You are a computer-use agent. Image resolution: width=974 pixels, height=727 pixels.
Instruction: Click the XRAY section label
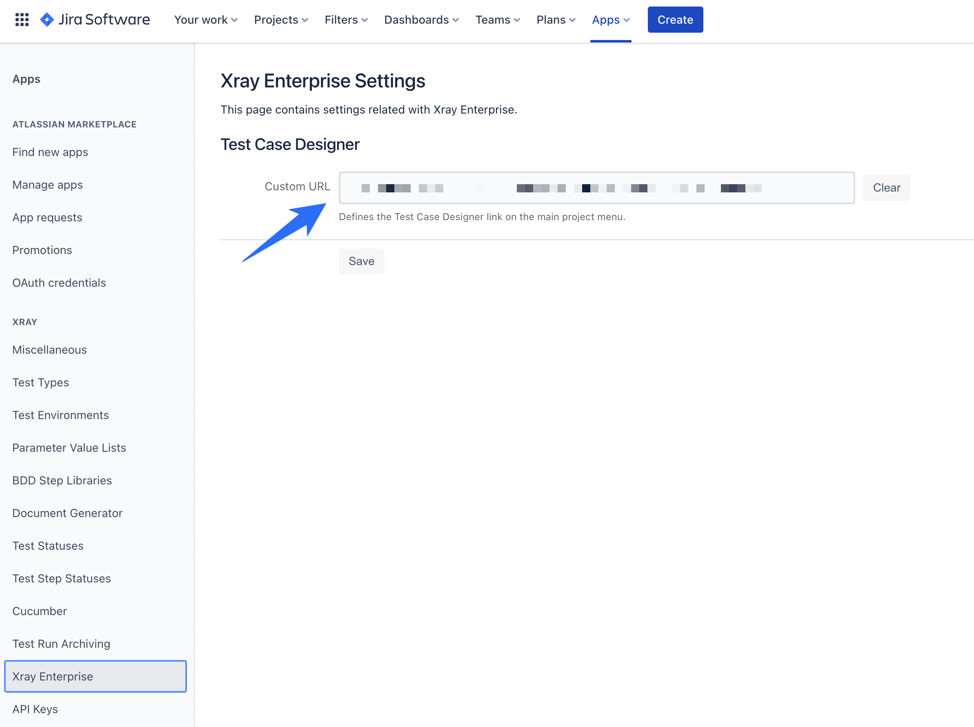24,322
